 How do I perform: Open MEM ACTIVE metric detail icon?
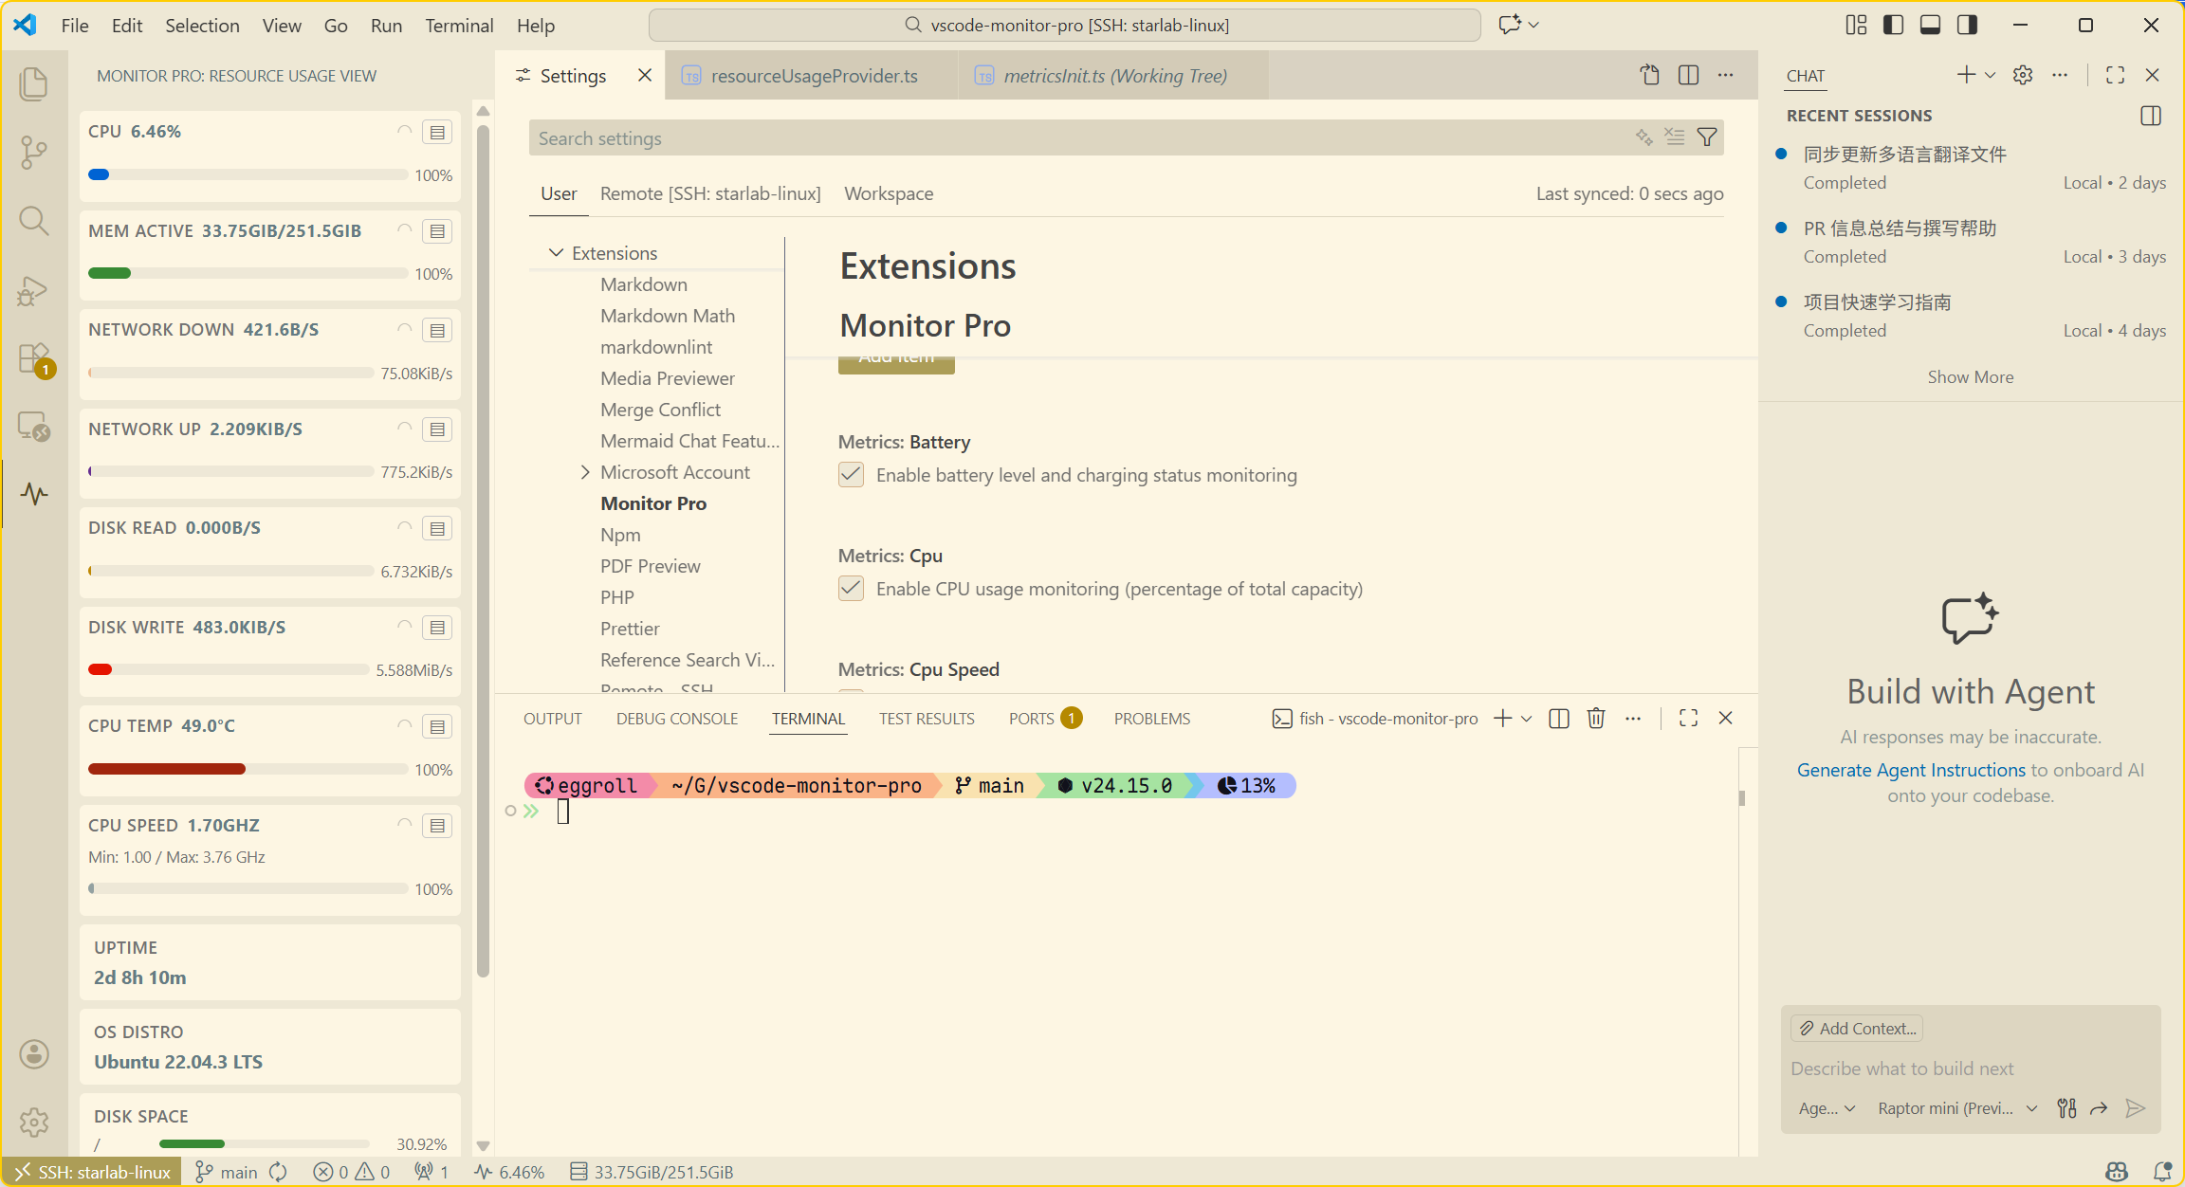437,231
